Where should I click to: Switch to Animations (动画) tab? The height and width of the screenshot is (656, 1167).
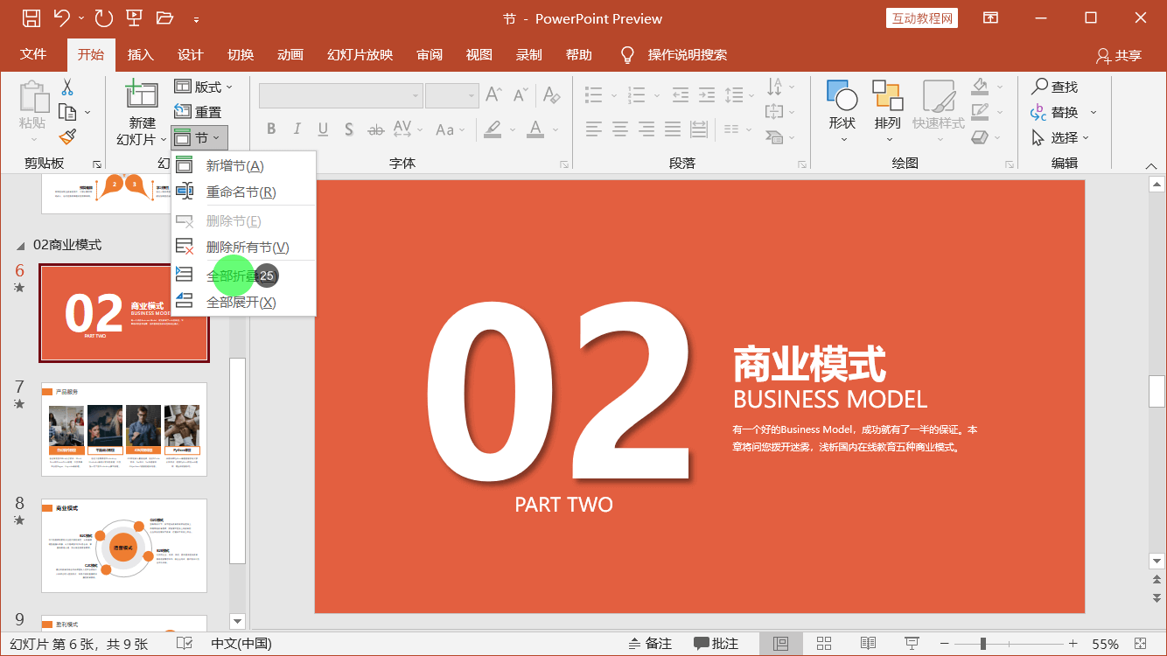(290, 54)
